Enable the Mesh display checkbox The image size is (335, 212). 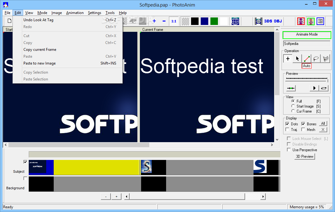(x=303, y=129)
